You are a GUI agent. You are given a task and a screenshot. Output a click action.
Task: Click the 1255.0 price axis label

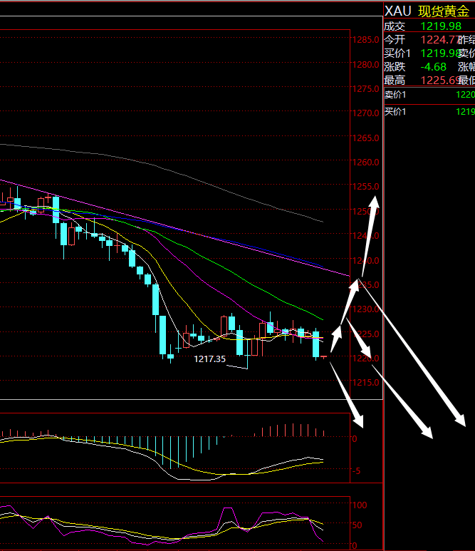click(x=365, y=187)
